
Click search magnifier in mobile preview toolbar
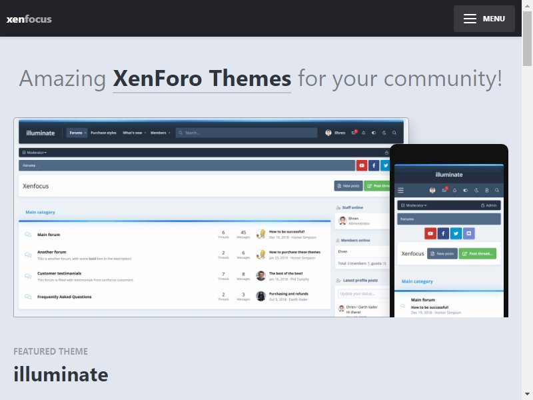[x=497, y=191]
